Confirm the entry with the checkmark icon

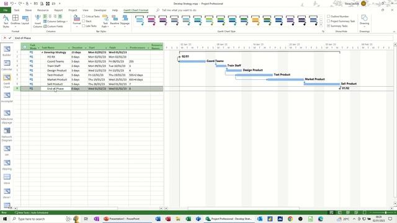pos(10,38)
